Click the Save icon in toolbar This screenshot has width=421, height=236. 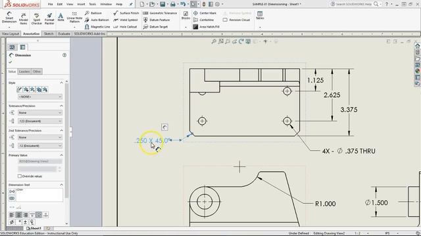click(x=162, y=4)
